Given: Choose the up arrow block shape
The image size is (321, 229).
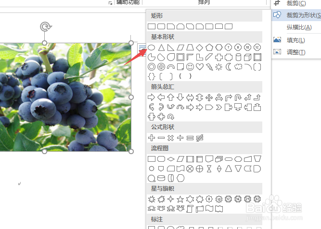Looking at the screenshot, I should click(x=171, y=97).
